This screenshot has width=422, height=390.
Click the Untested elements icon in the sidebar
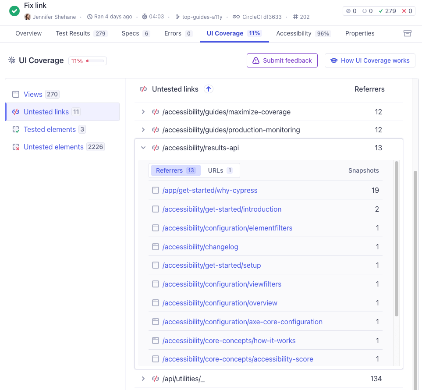[x=16, y=147]
